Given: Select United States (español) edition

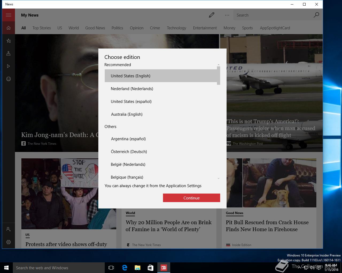Looking at the screenshot, I should (161, 101).
